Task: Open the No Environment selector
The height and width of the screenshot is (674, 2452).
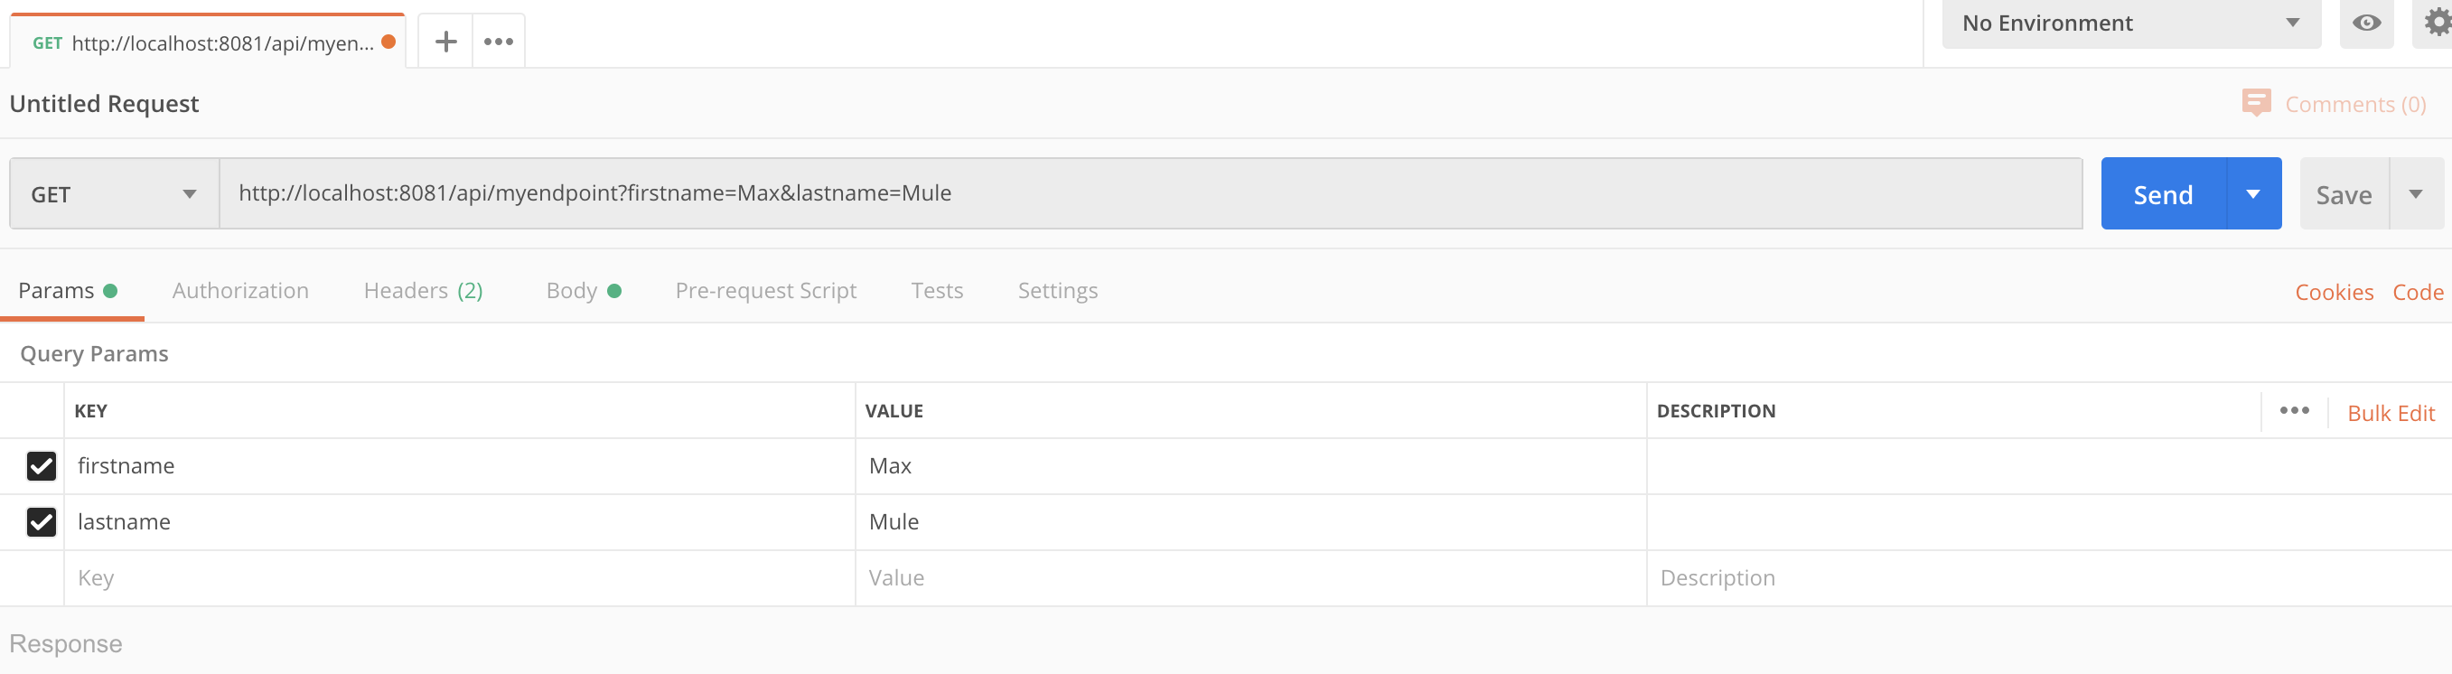Action: [2130, 23]
